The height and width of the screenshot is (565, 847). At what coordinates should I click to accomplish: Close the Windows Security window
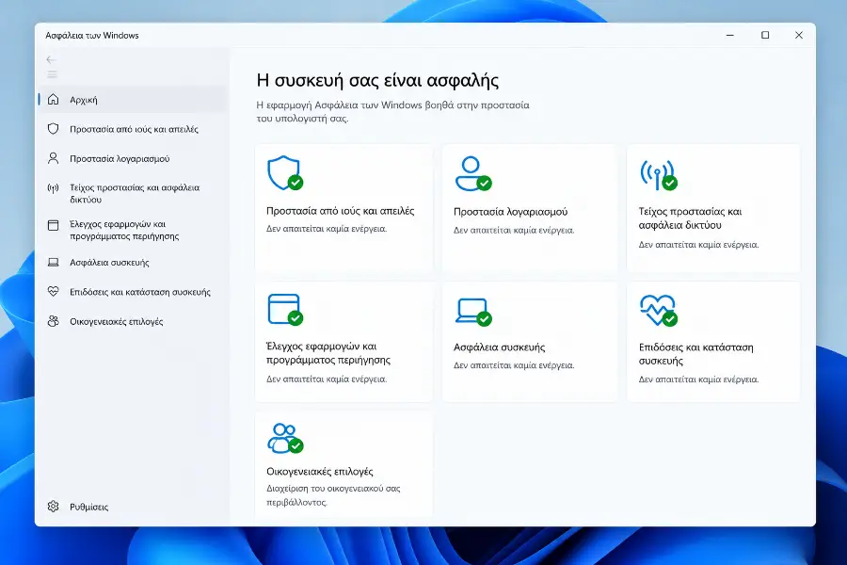[799, 35]
